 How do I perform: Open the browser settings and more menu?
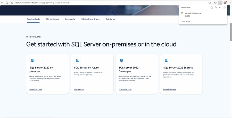coord(230,3)
